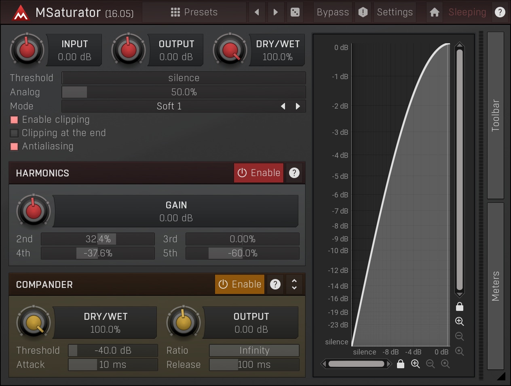The height and width of the screenshot is (386, 511).
Task: Toggle the Enable clipping checkbox
Action: coord(14,120)
